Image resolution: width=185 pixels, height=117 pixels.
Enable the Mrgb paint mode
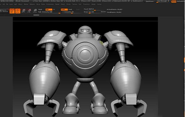[x=40, y=9]
